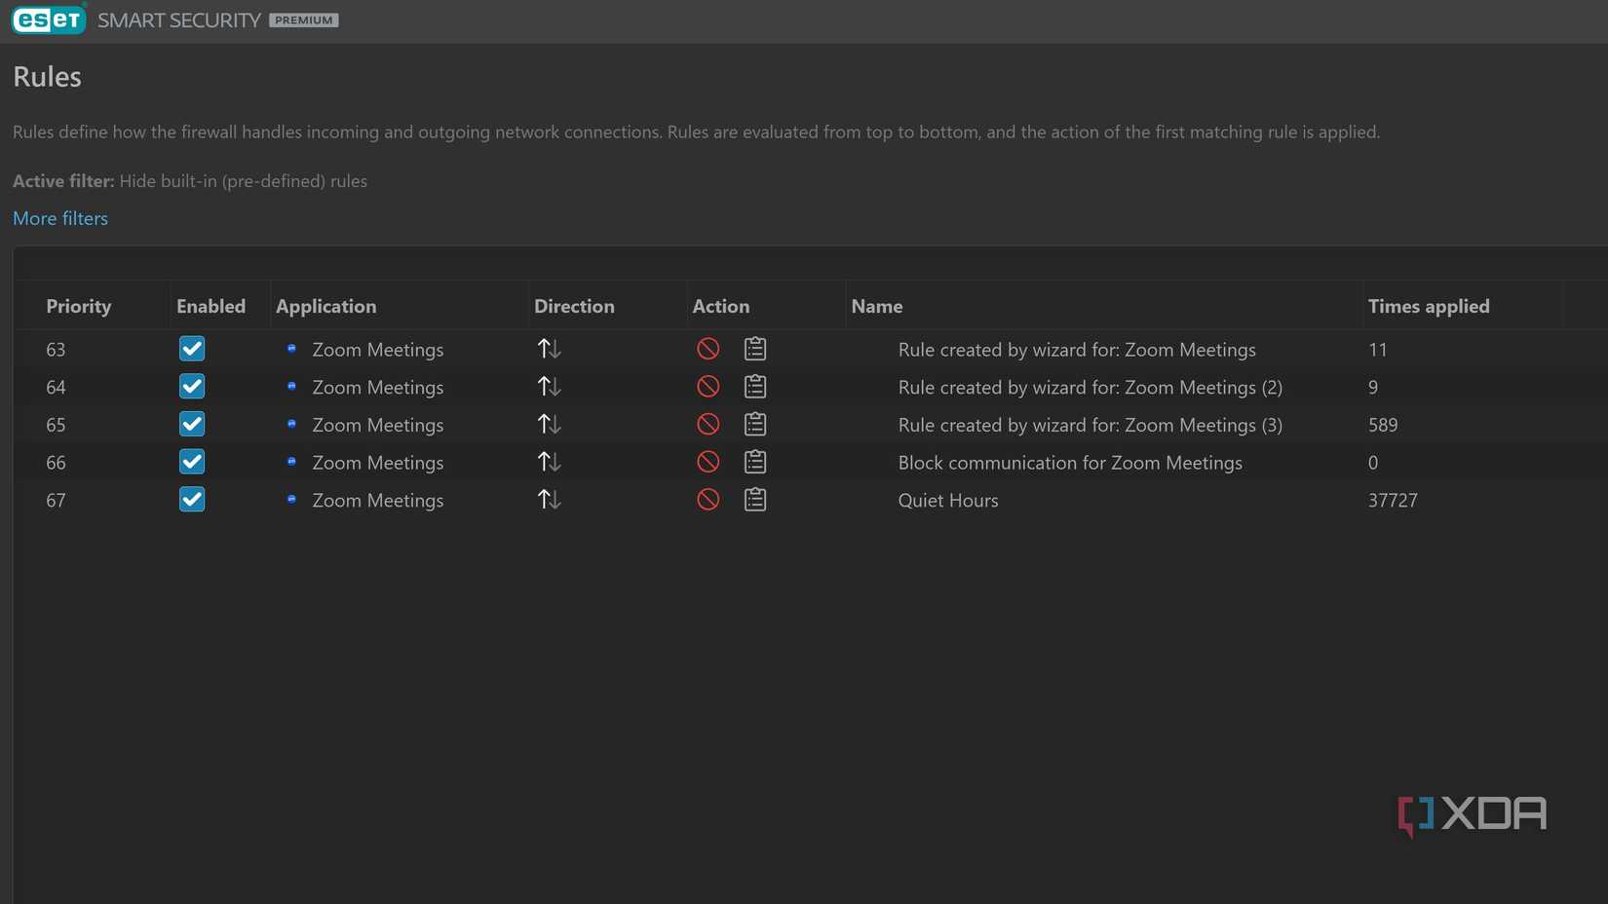This screenshot has width=1608, height=904.
Task: Click the log clipboard icon for priority 64
Action: pyautogui.click(x=755, y=386)
